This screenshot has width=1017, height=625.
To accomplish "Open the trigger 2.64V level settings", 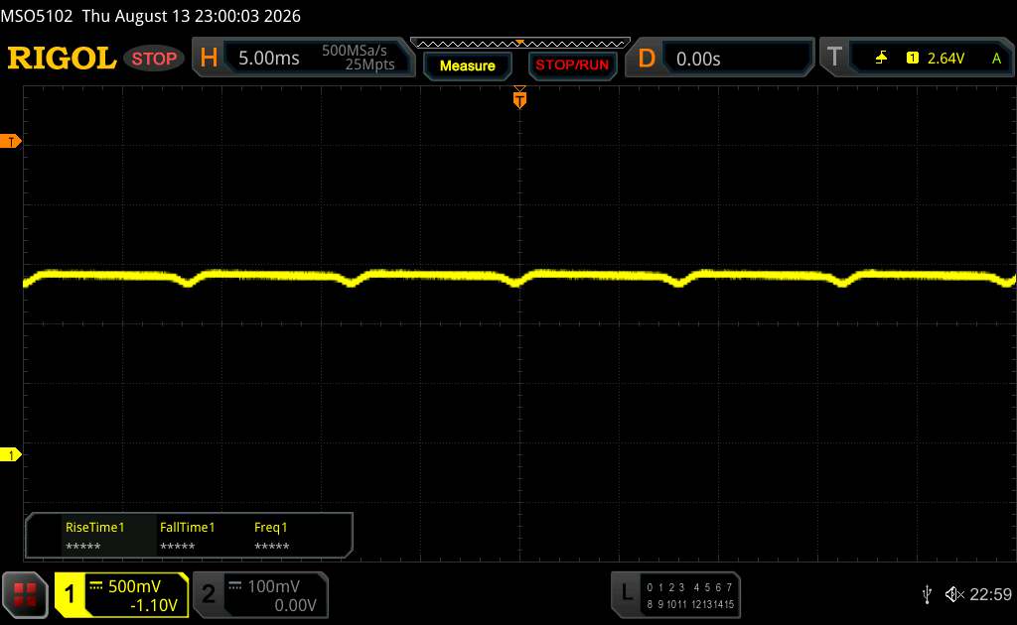I will 945,59.
